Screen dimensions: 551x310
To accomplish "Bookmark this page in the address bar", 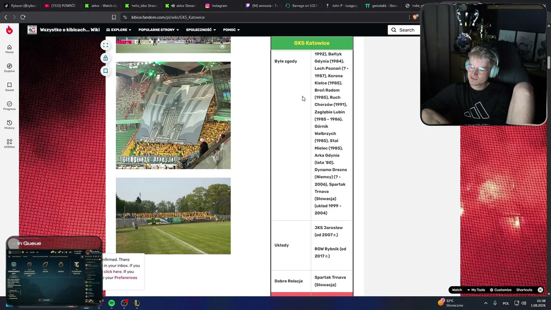I will (114, 17).
